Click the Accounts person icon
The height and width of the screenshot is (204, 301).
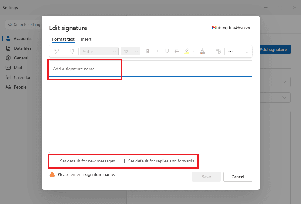[8, 38]
